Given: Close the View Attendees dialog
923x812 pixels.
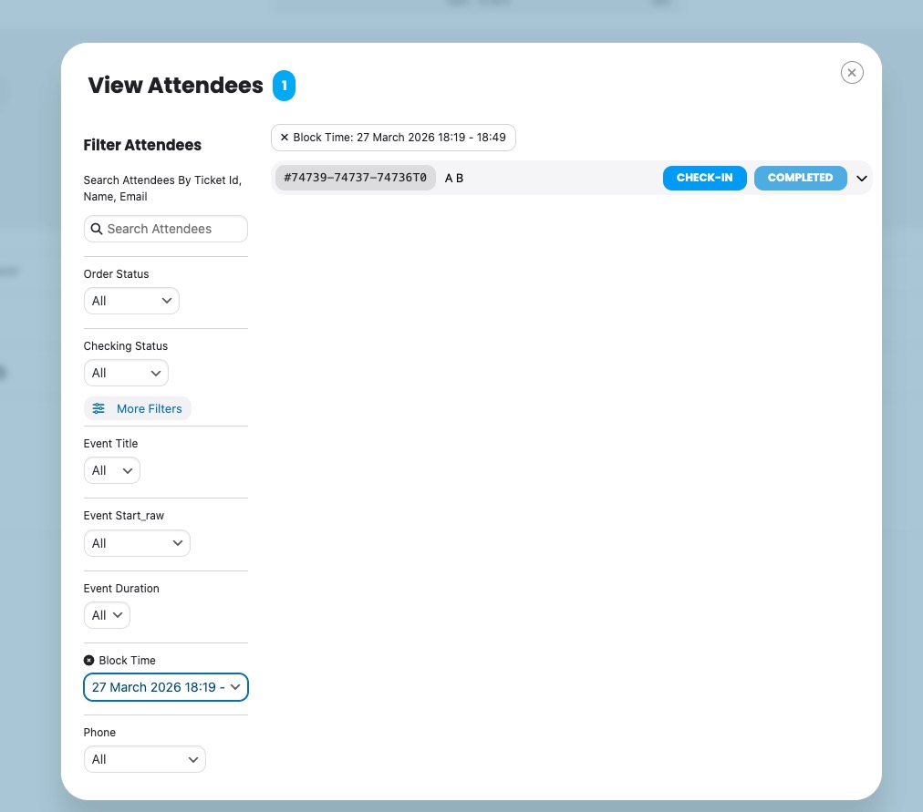Looking at the screenshot, I should pyautogui.click(x=852, y=73).
